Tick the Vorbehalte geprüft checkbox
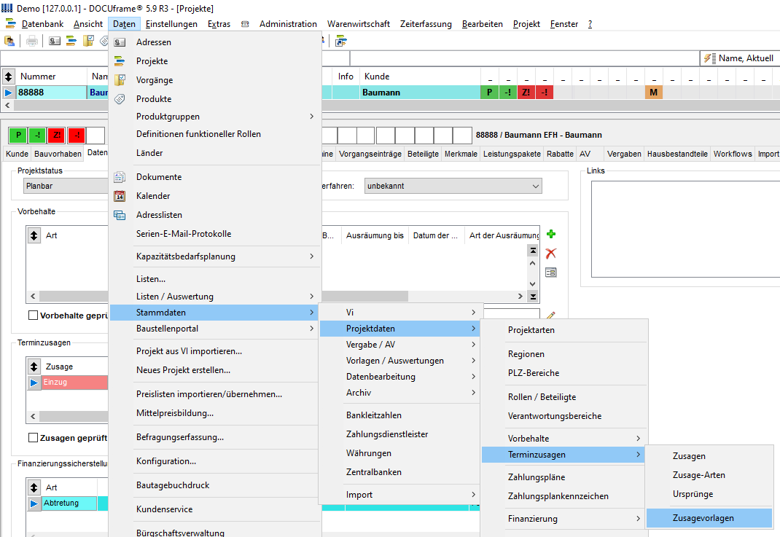Screen dimensions: 780x537 tap(34, 315)
